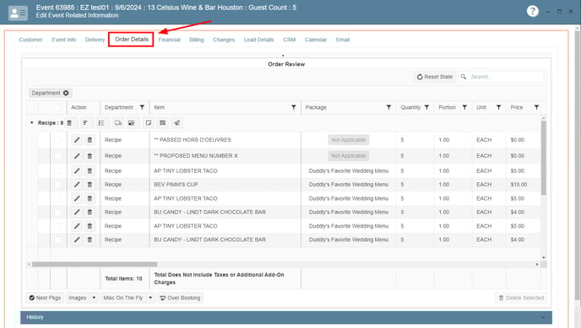
Task: Click the Recipe group image icon
Action: [131, 123]
